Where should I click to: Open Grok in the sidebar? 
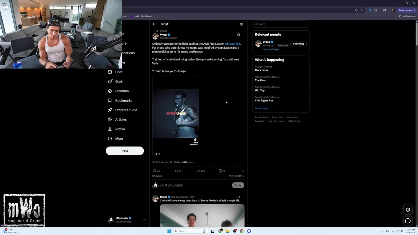point(115,81)
